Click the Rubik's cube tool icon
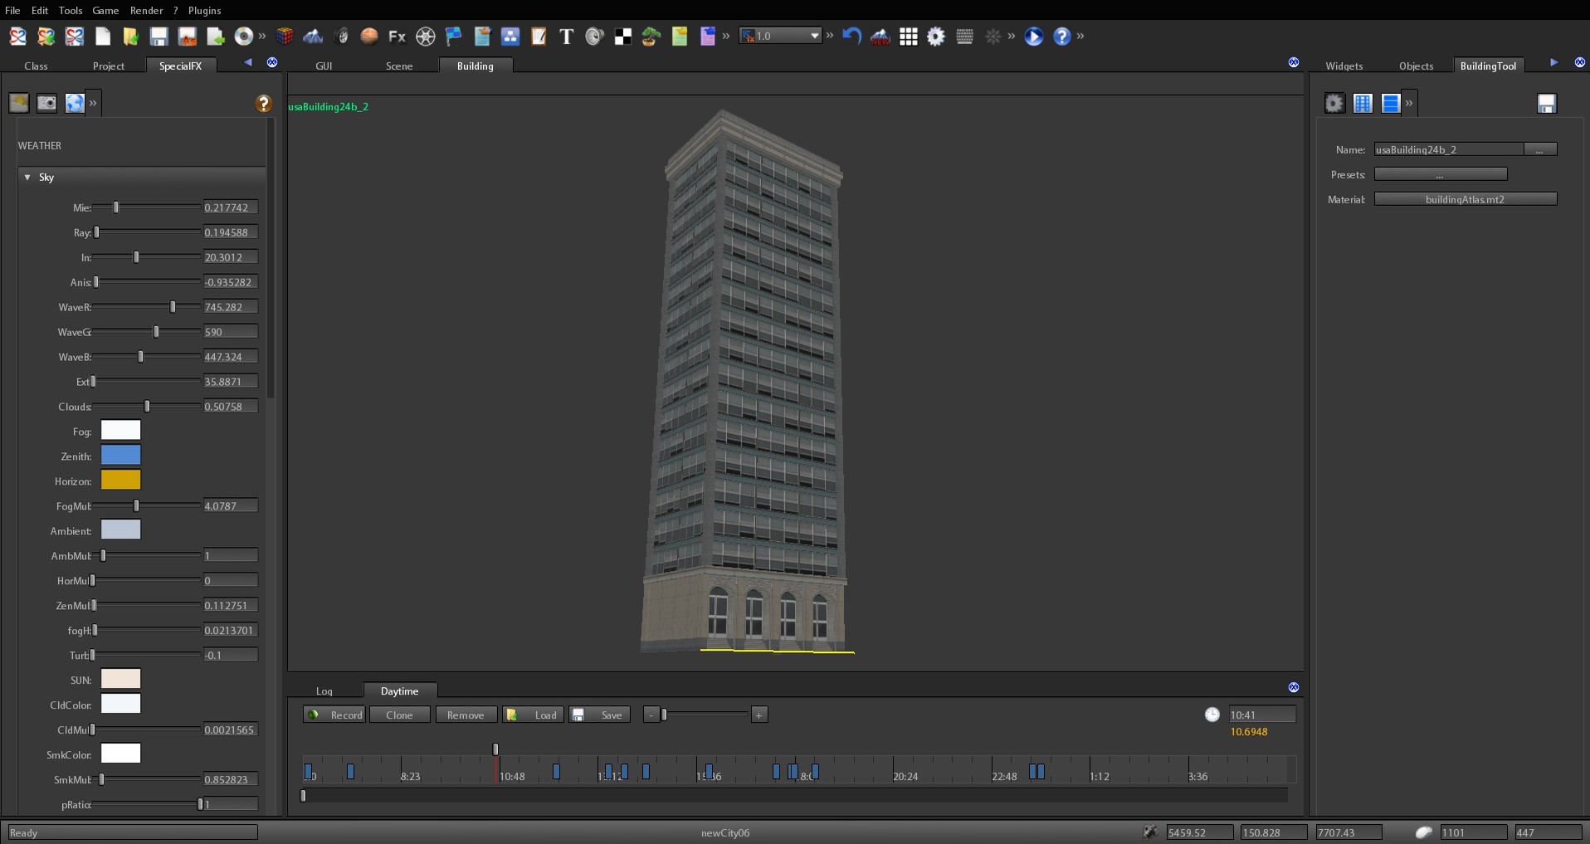 [x=285, y=37]
